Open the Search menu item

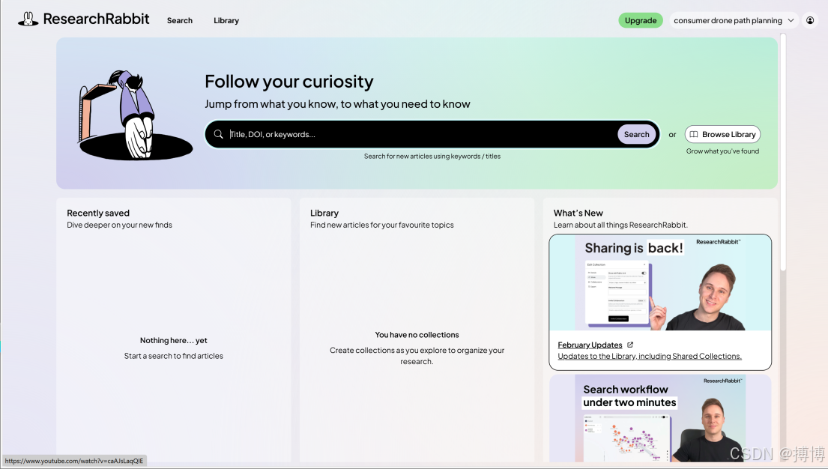180,20
